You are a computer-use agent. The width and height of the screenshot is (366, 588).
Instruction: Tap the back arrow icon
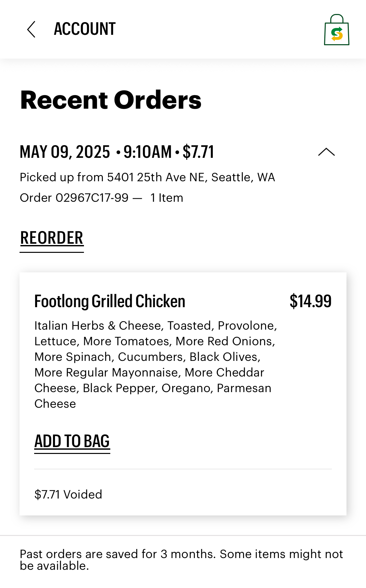31,30
